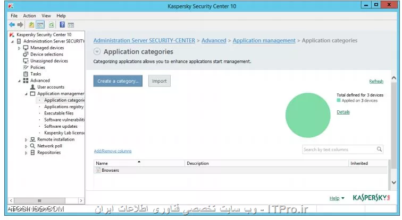402x220 pixels.
Task: Click the tree pane scroll right arrow
Action: tap(81, 200)
